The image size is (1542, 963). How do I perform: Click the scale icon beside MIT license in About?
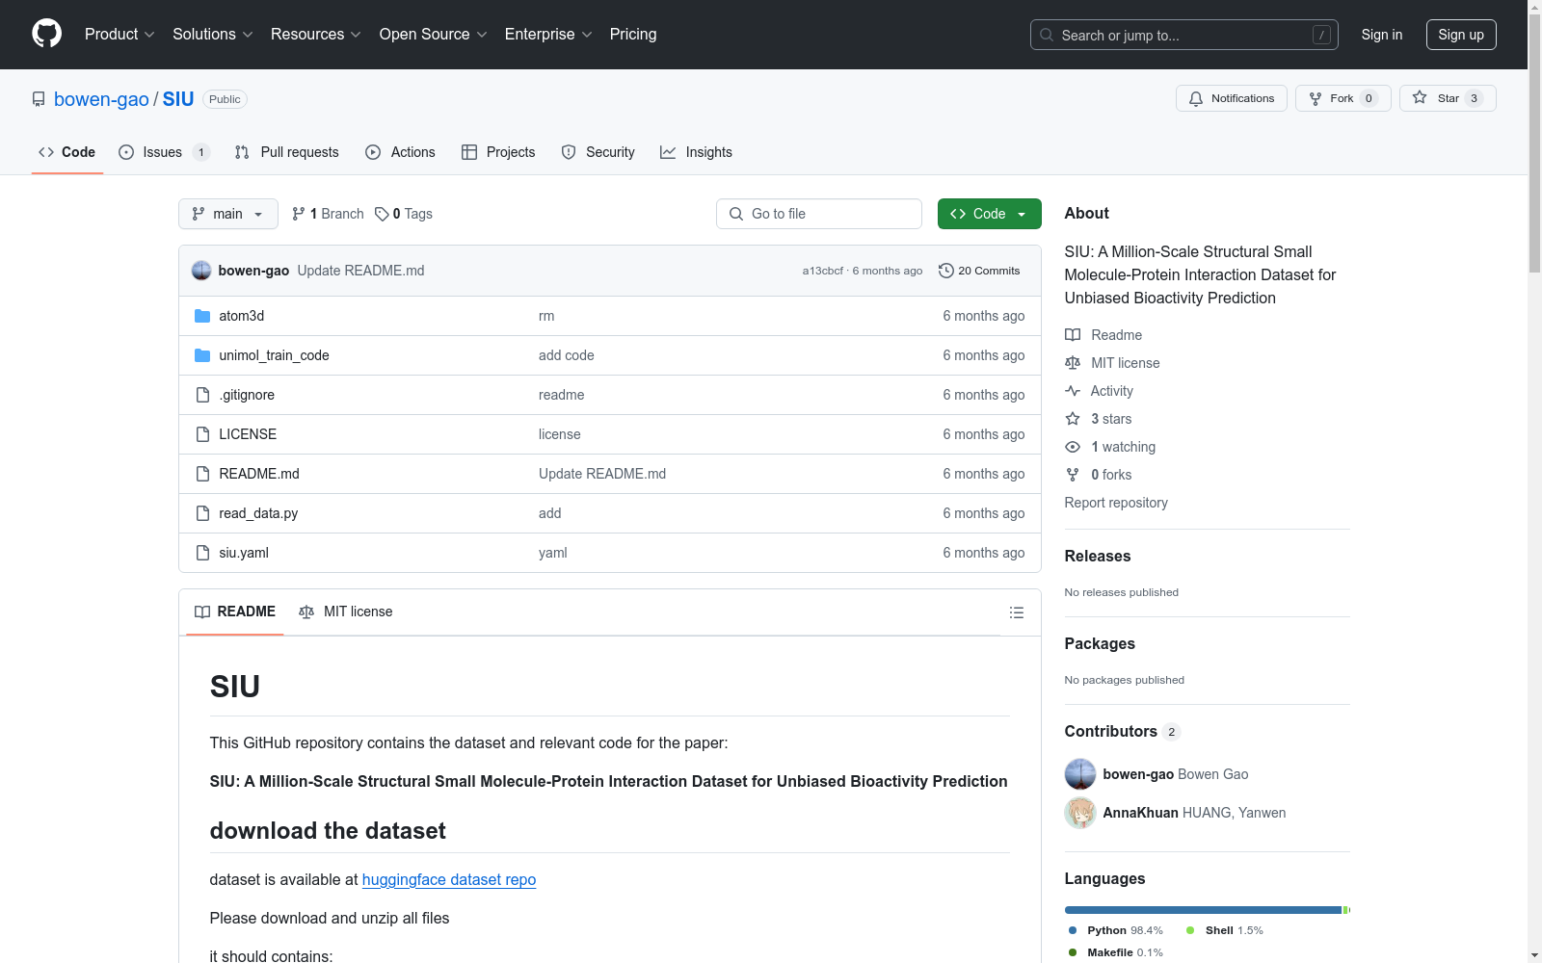click(1073, 363)
